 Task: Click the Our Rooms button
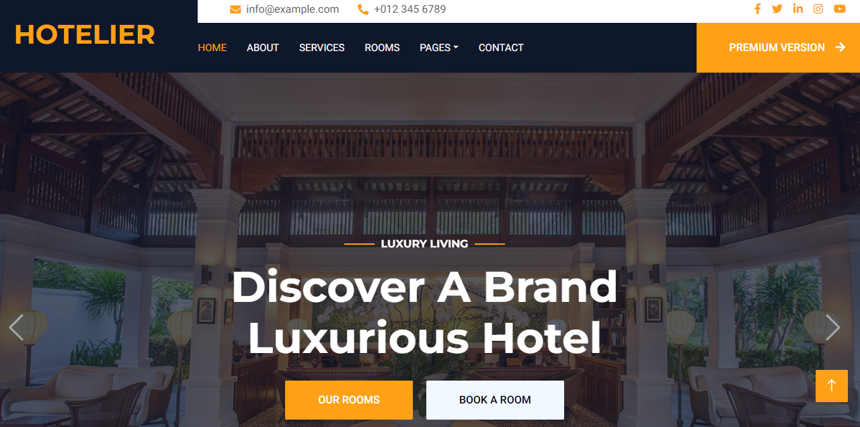point(349,400)
